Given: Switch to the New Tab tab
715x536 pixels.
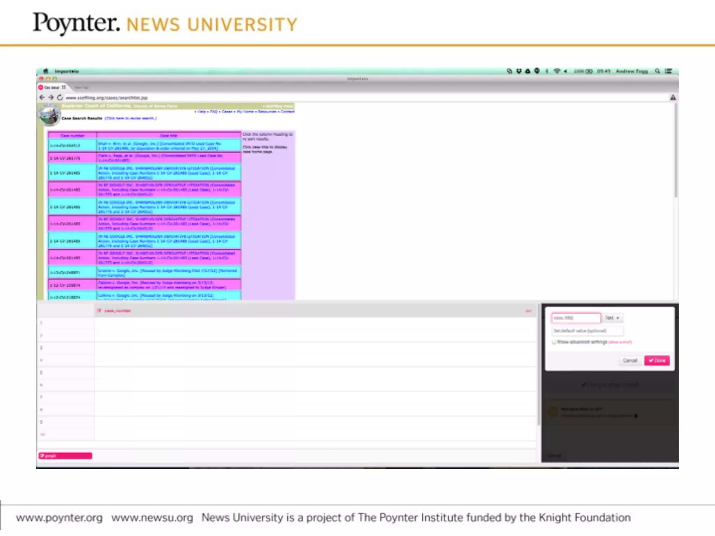Looking at the screenshot, I should 81,88.
